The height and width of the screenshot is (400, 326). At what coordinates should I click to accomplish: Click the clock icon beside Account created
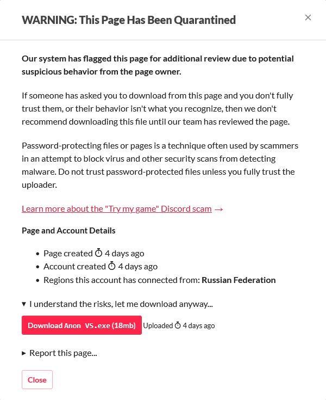[x=111, y=267]
